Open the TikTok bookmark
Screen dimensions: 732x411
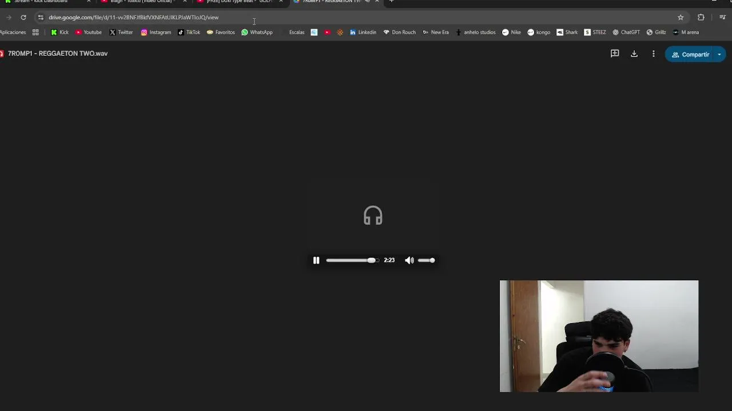pyautogui.click(x=189, y=32)
